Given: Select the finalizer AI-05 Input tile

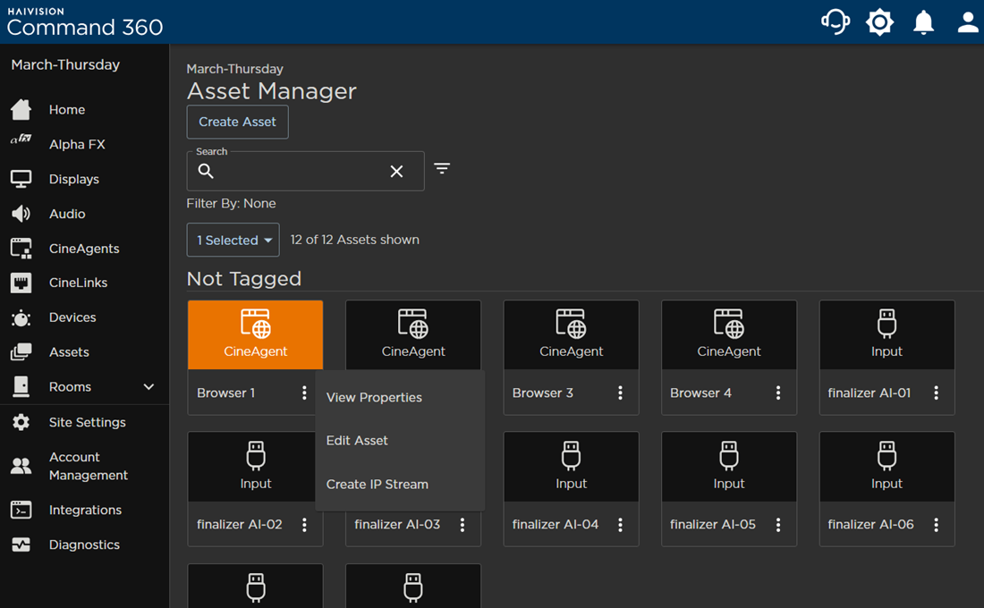Looking at the screenshot, I should [728, 466].
